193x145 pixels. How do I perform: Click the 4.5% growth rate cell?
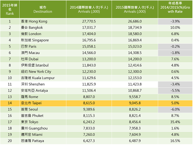(x=175, y=78)
